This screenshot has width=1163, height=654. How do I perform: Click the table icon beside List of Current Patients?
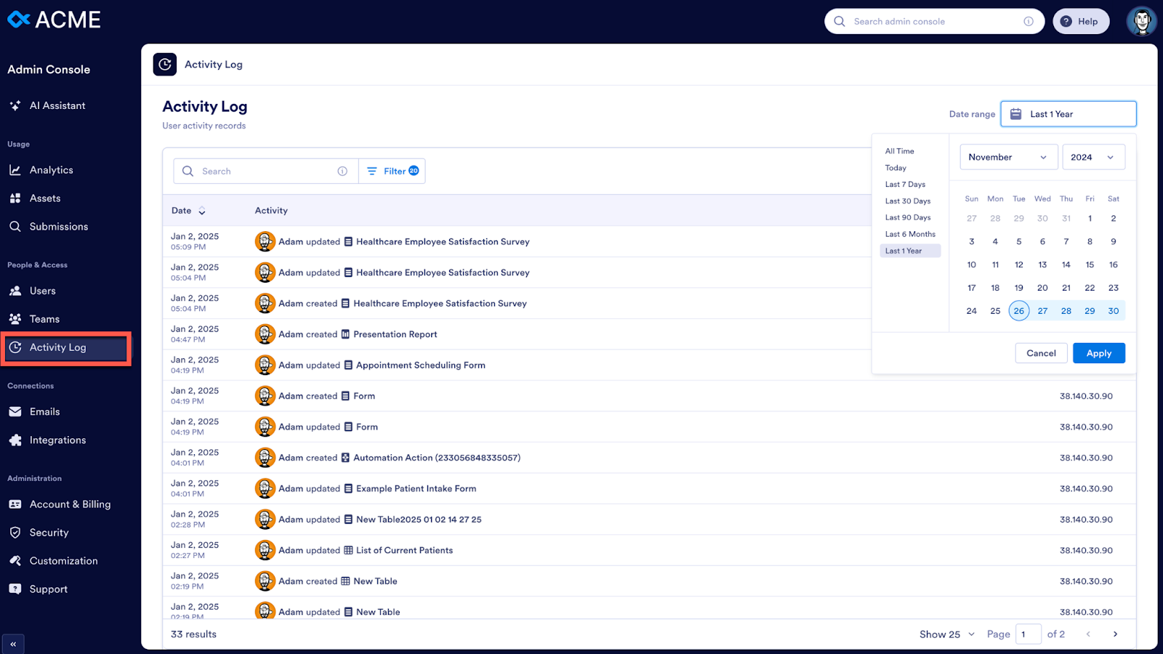[x=348, y=551]
